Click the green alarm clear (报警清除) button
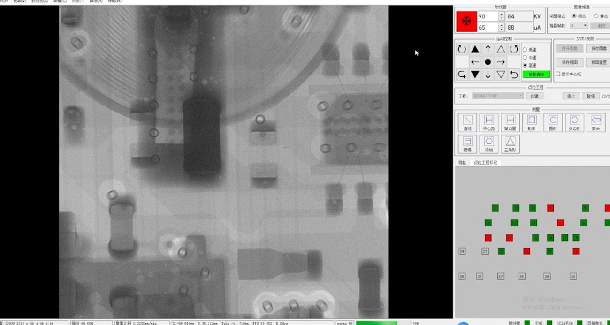This screenshot has width=610, height=325. pos(536,74)
